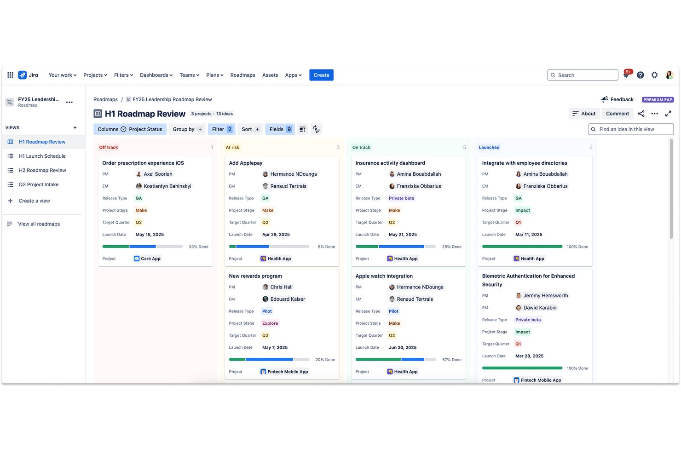Open the Fields button showing 9
The width and height of the screenshot is (681, 454).
[x=279, y=129]
